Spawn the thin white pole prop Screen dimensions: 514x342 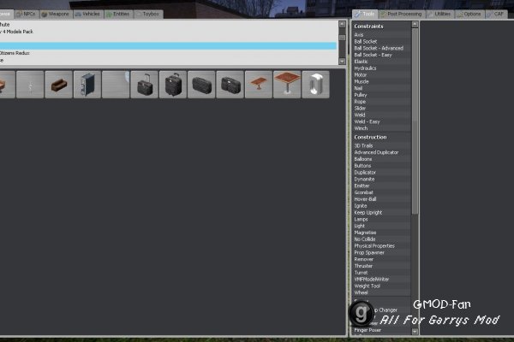[x=30, y=85]
